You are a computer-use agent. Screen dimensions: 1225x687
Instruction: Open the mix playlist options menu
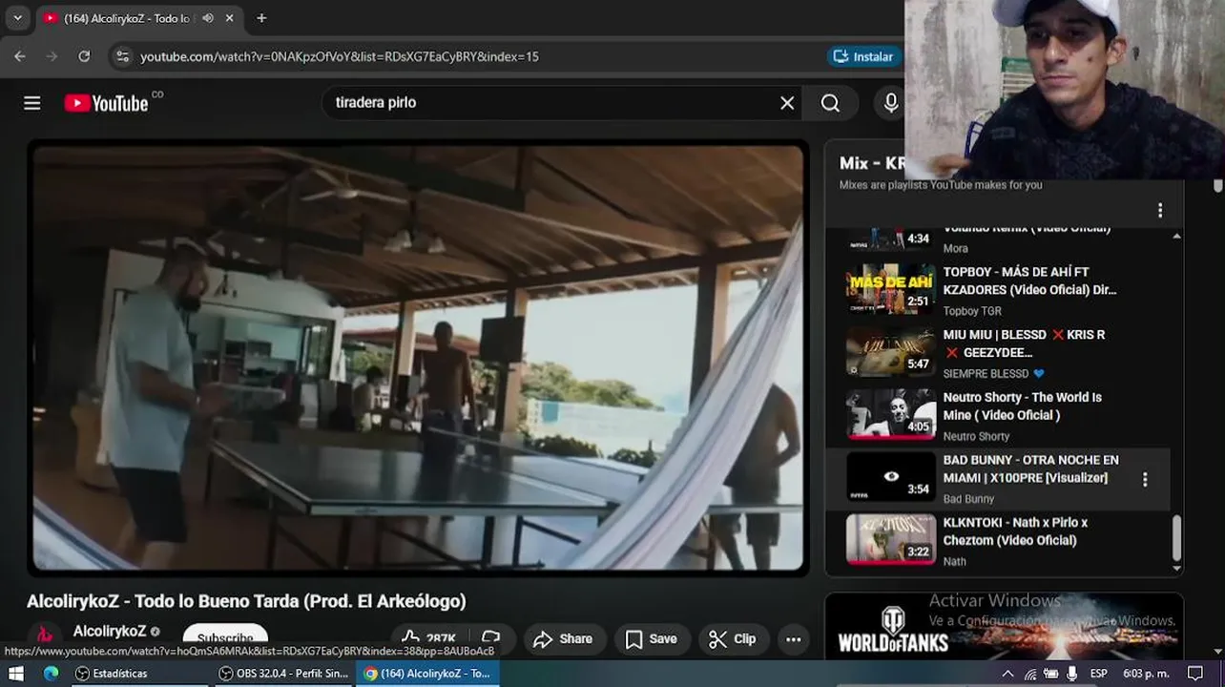tap(1160, 210)
